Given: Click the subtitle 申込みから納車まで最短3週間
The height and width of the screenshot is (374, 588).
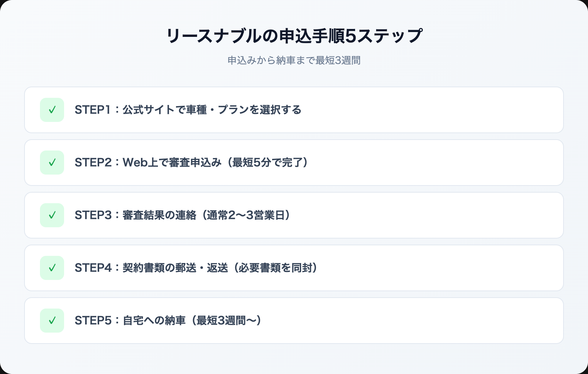Looking at the screenshot, I should (x=294, y=60).
